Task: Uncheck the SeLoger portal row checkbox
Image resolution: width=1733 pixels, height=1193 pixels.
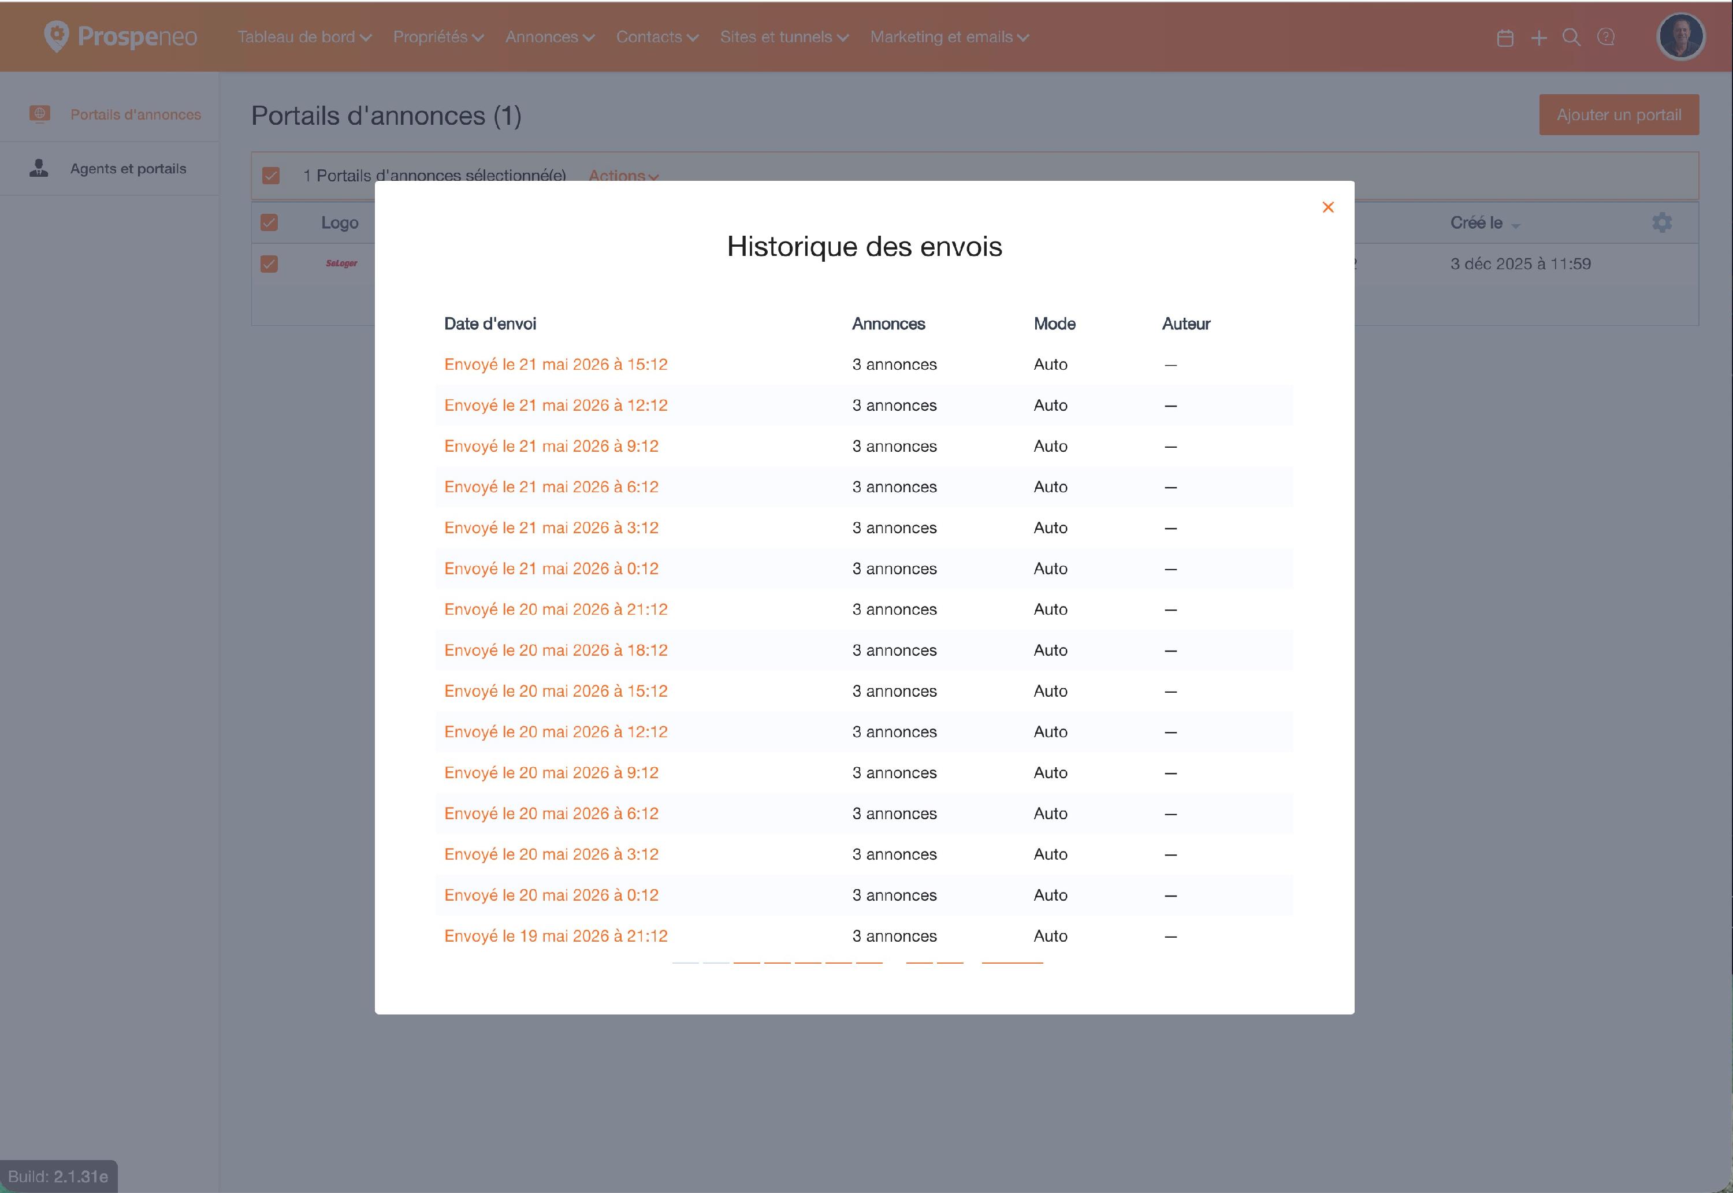Action: click(269, 264)
